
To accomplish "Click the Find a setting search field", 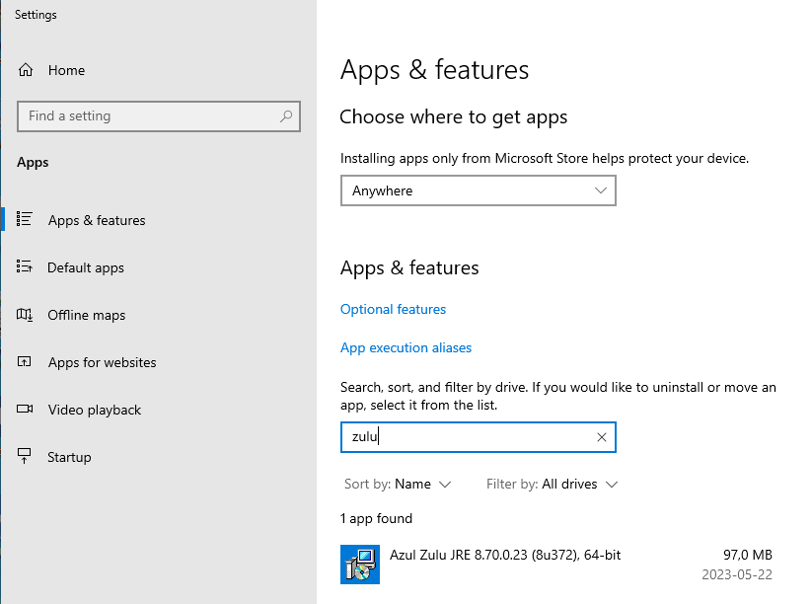I will (x=148, y=115).
